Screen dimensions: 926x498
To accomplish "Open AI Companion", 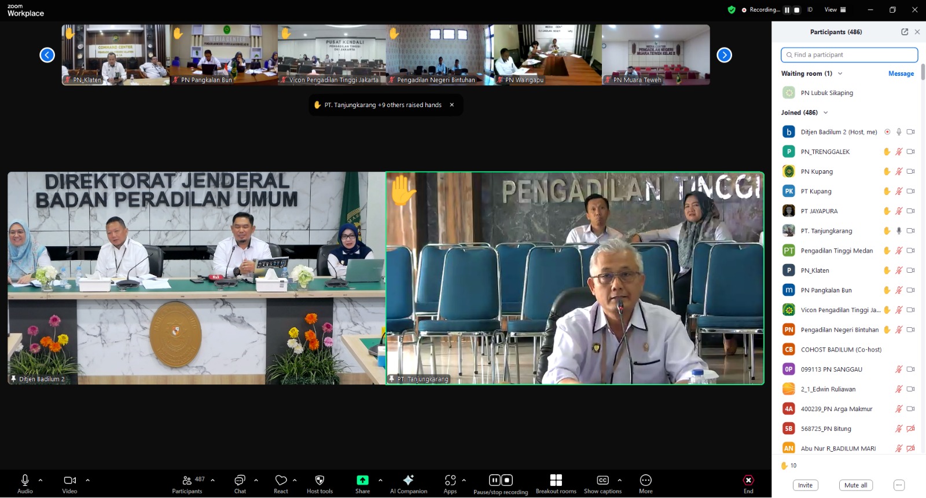I will (x=409, y=484).
